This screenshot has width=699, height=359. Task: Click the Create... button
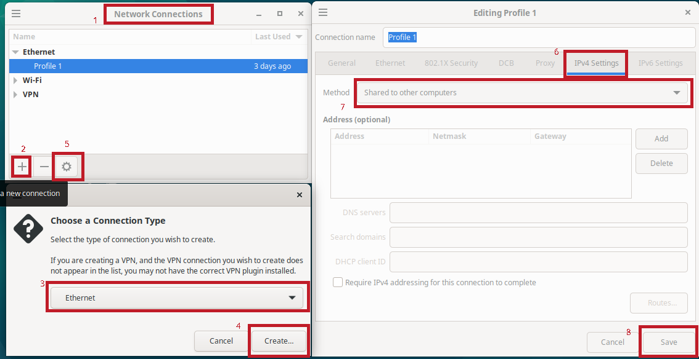[x=279, y=341]
